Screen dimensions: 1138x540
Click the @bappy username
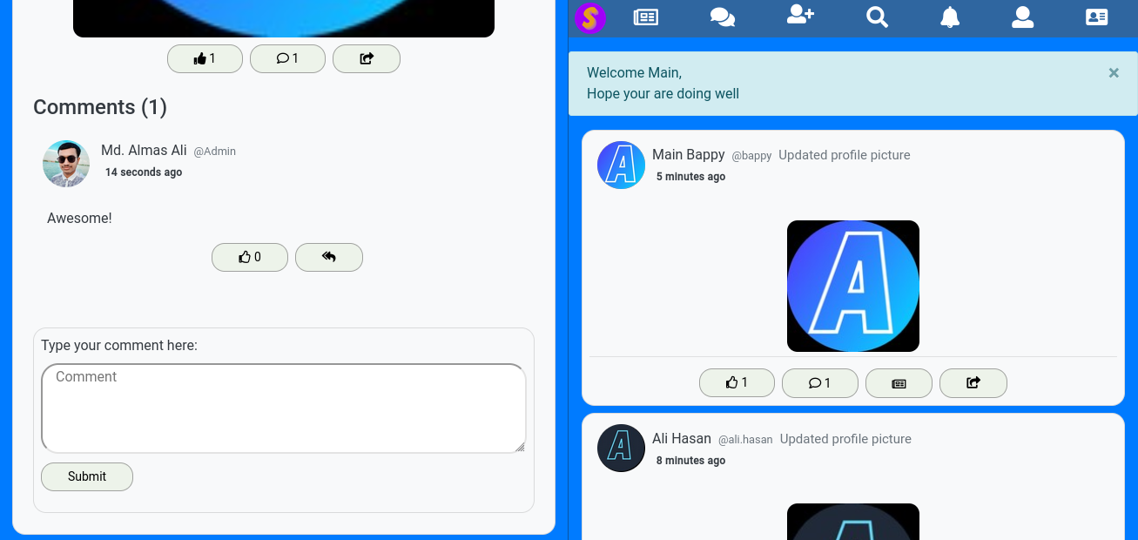(x=751, y=156)
